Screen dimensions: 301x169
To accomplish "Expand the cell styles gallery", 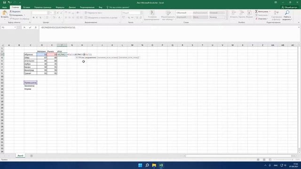I will 227,18.
